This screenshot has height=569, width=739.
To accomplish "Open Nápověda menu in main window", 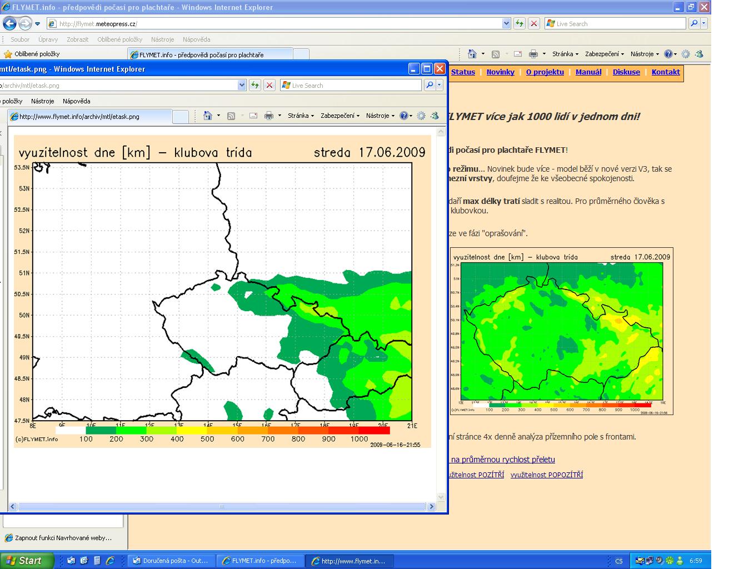I will [196, 39].
